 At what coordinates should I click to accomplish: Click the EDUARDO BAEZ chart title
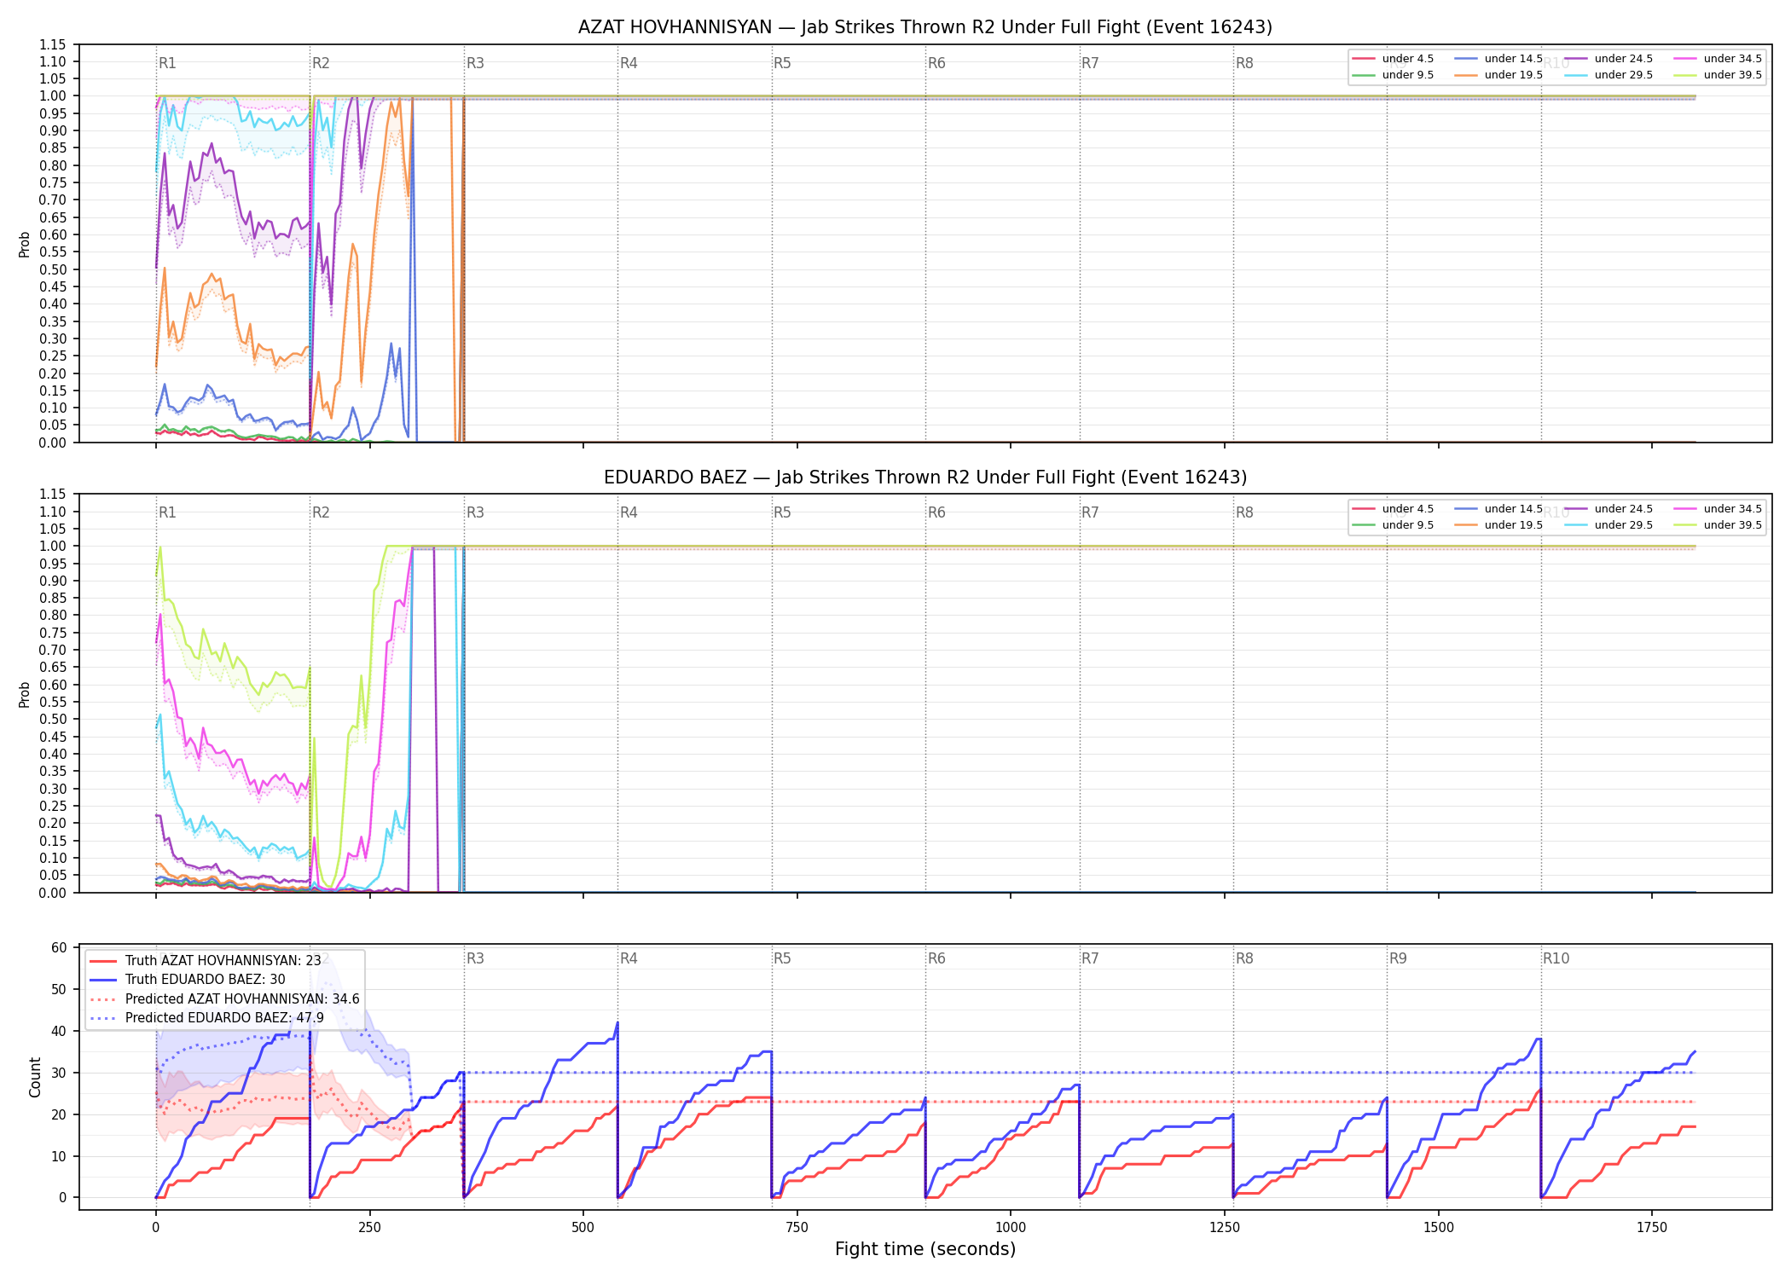925,477
